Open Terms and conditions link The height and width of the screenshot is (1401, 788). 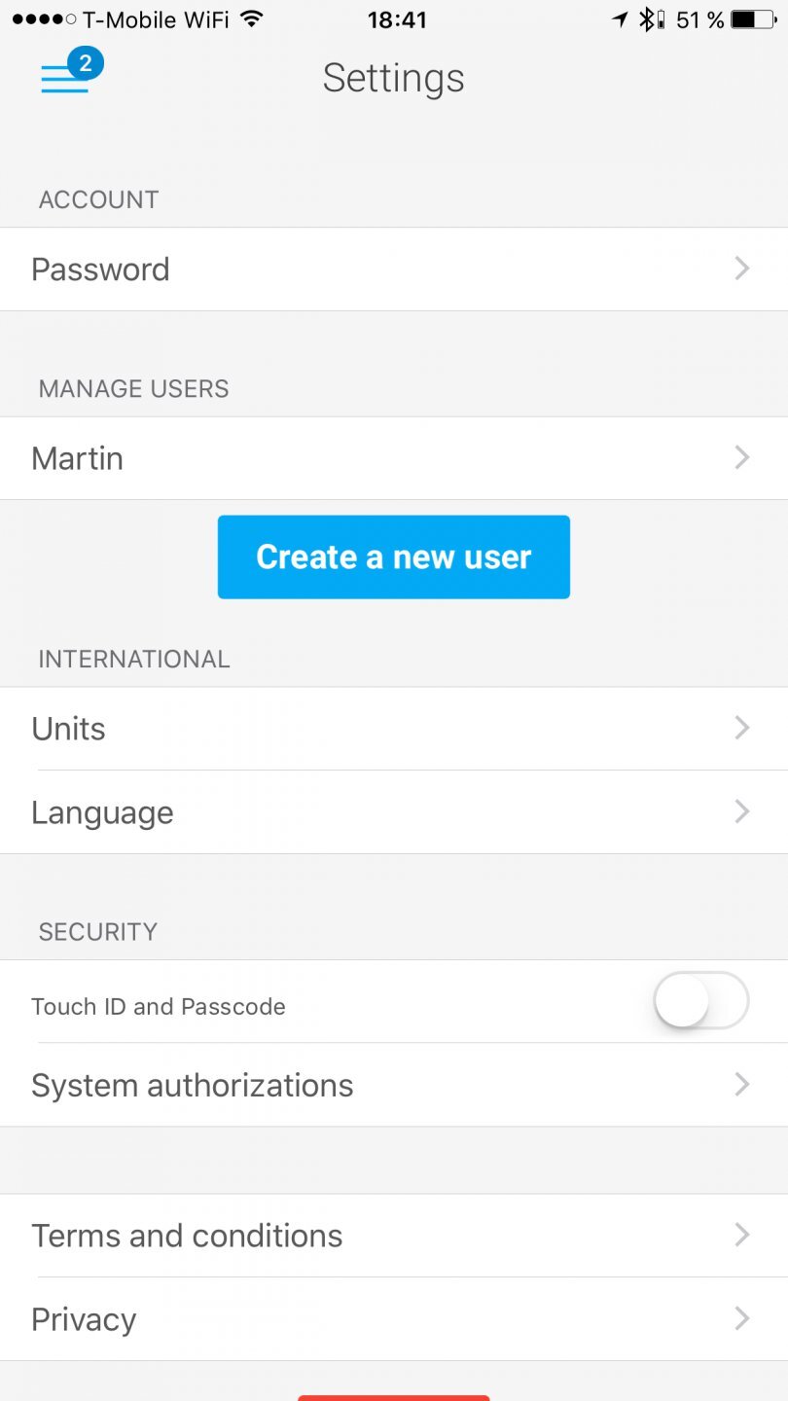[x=187, y=1236]
